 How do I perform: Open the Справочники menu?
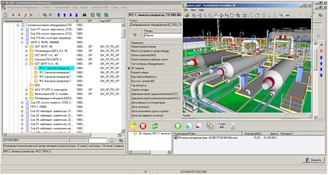click(61, 7)
